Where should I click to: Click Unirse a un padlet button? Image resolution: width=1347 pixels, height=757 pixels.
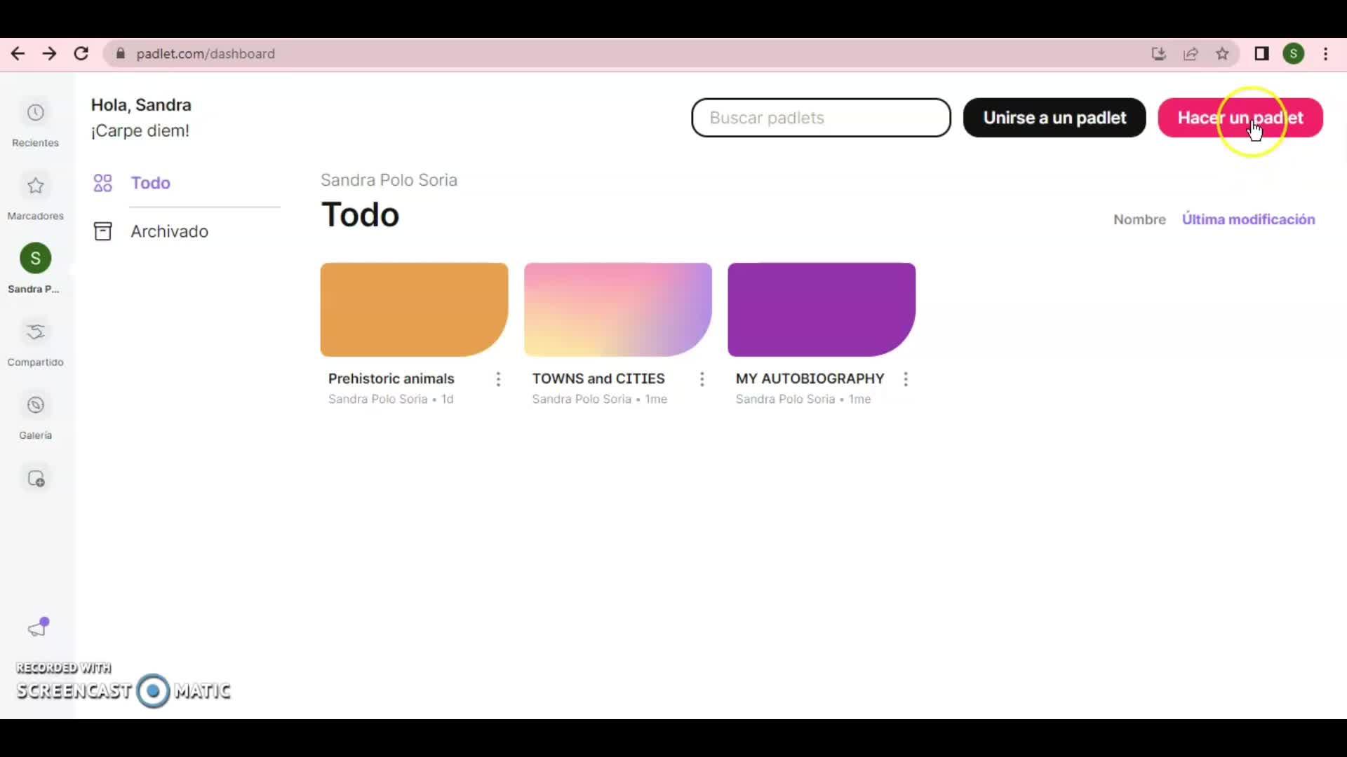(x=1054, y=118)
